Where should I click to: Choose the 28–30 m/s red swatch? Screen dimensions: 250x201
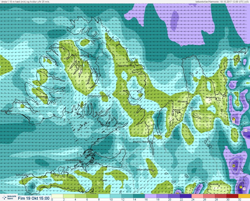click(220, 196)
